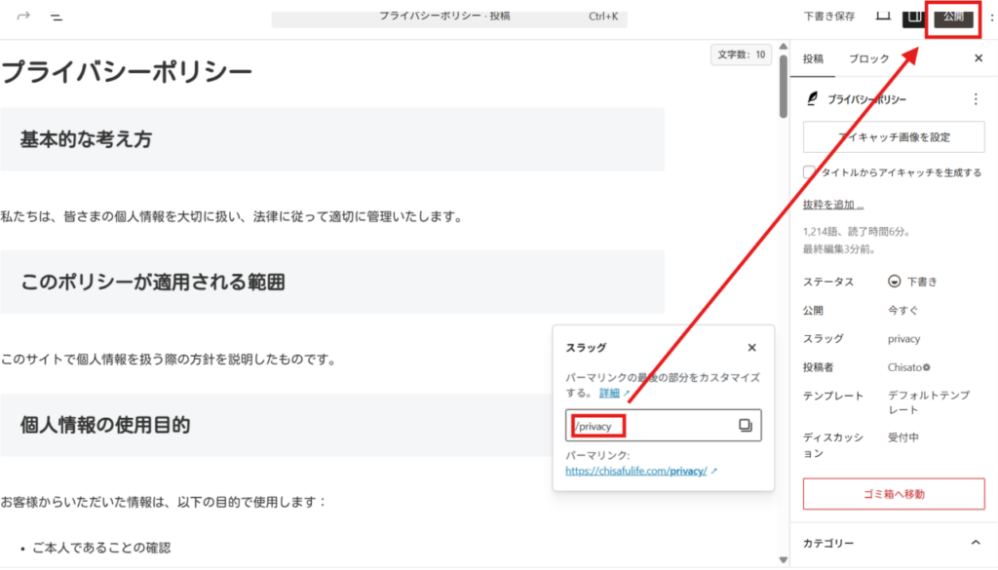Open the top-right editor options kebab menu

coord(991,16)
